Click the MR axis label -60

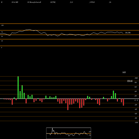pos(136,114)
